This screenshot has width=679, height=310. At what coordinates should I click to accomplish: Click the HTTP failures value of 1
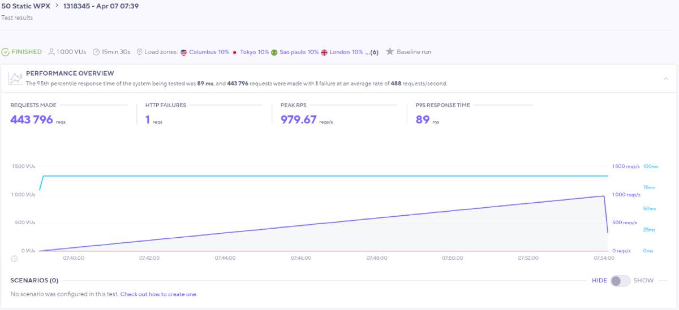(148, 119)
